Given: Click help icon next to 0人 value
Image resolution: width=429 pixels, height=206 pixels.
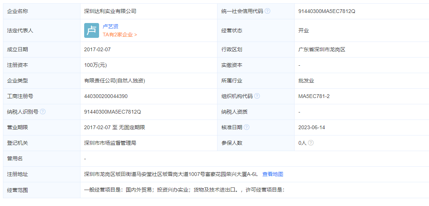Looking at the screenshot, I should pos(311,143).
